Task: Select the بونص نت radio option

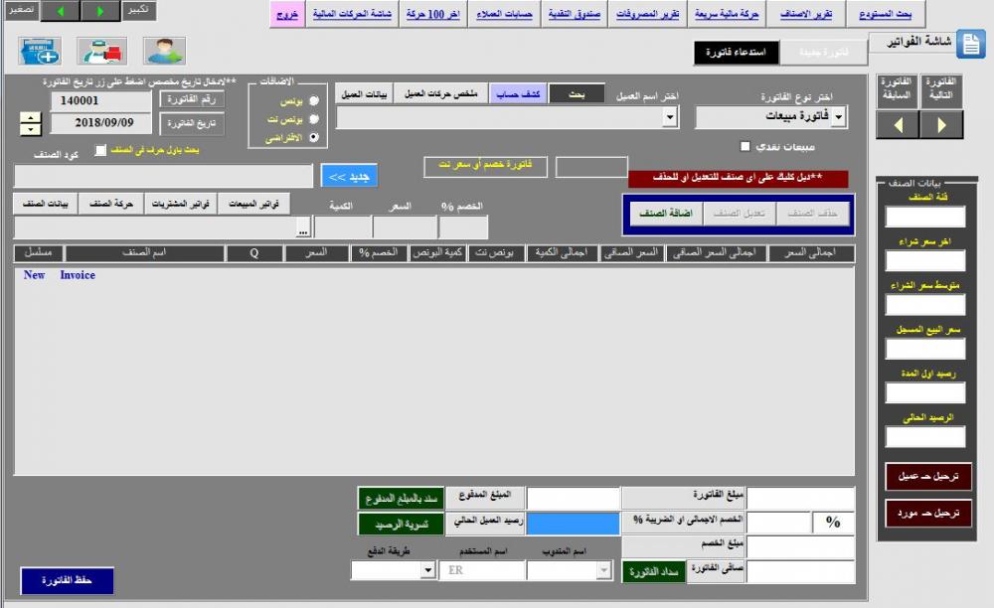Action: pyautogui.click(x=314, y=119)
